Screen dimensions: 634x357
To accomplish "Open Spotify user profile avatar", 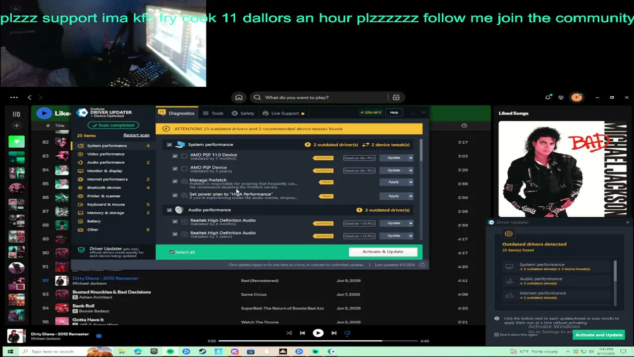I will coord(576,98).
